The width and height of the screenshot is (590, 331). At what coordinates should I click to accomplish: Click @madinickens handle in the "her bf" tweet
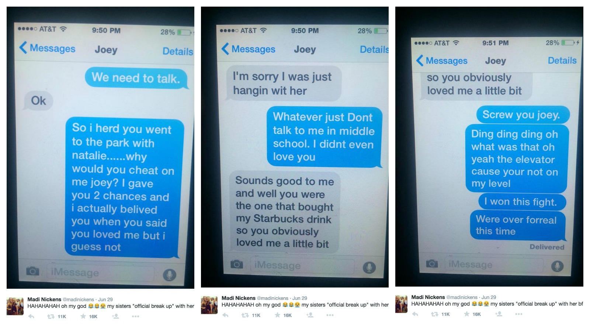tap(462, 297)
